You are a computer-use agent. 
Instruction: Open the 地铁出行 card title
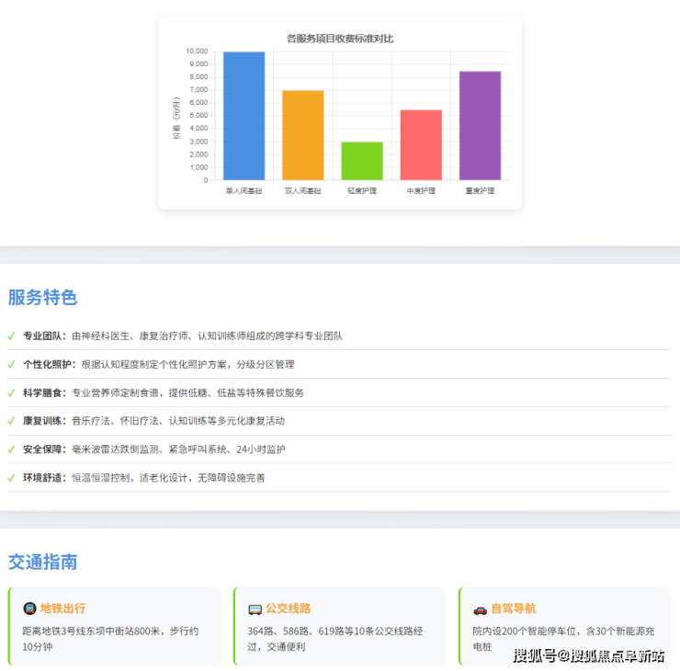(x=62, y=608)
